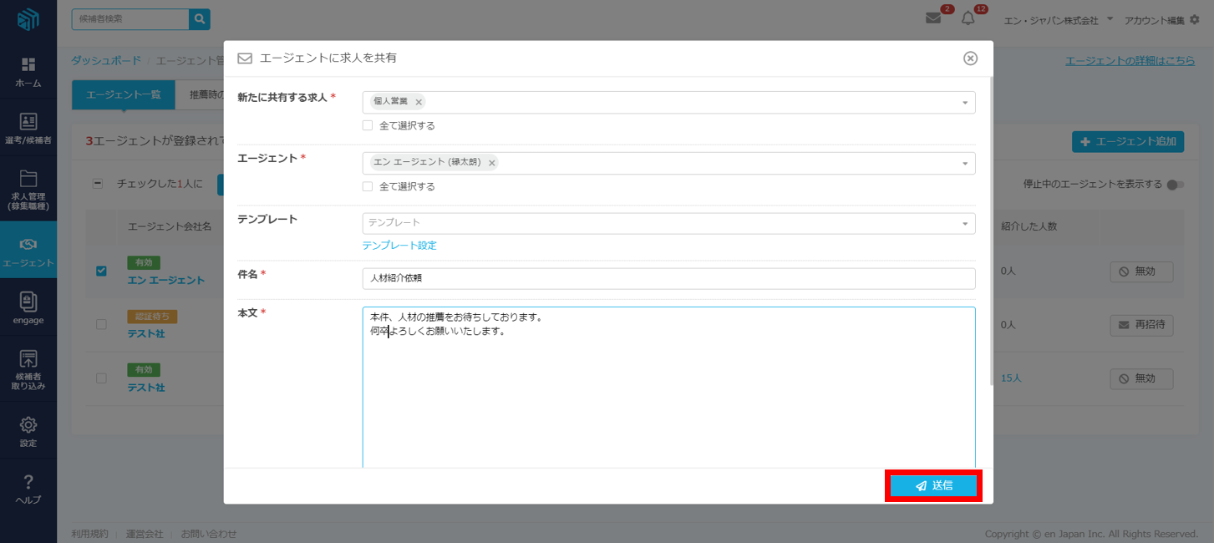Screen dimensions: 1214x543
Task: Open the テンプレート設定 link
Action: click(x=399, y=246)
